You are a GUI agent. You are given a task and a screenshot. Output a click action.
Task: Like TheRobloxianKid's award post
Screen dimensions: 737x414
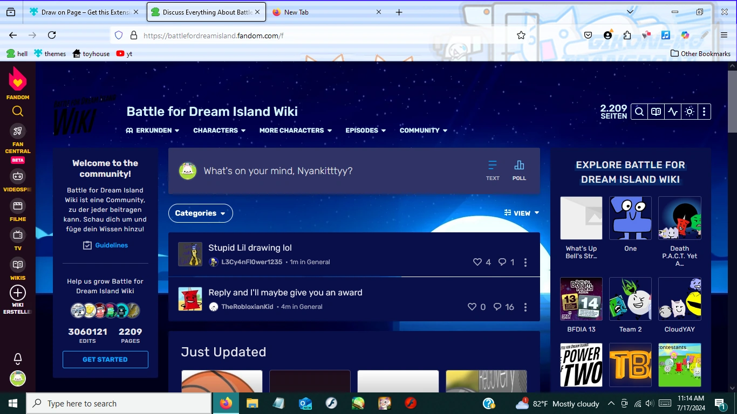(472, 307)
